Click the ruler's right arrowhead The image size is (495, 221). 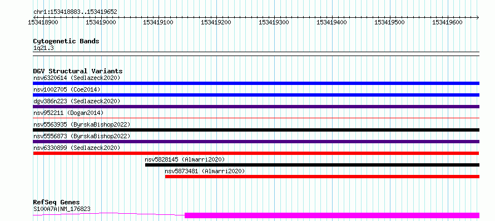click(478, 17)
